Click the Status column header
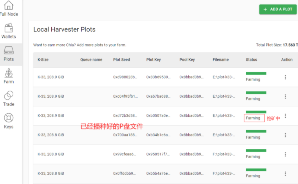Image resolution: width=298 pixels, height=184 pixels. 252,60
